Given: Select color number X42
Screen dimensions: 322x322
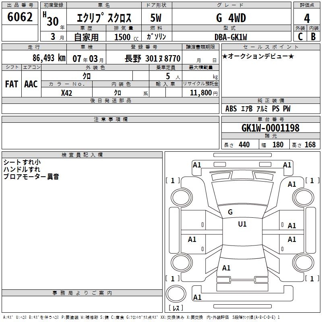Looking at the screenshot, I should tap(66, 93).
